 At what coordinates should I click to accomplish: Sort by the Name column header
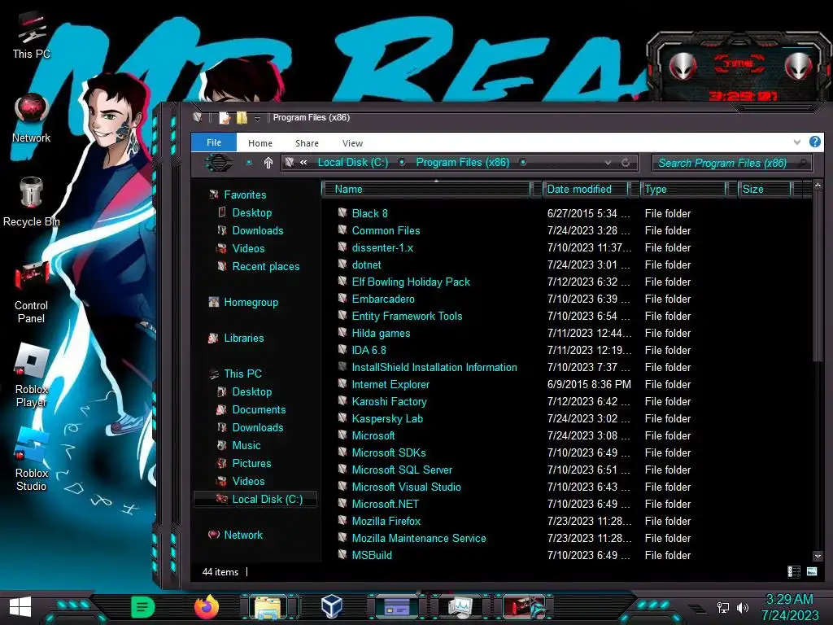click(x=427, y=189)
